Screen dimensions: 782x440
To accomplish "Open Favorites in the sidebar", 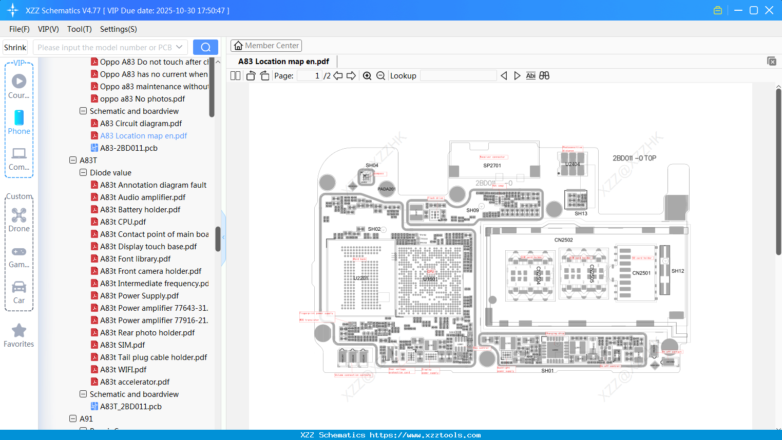I will pos(19,335).
